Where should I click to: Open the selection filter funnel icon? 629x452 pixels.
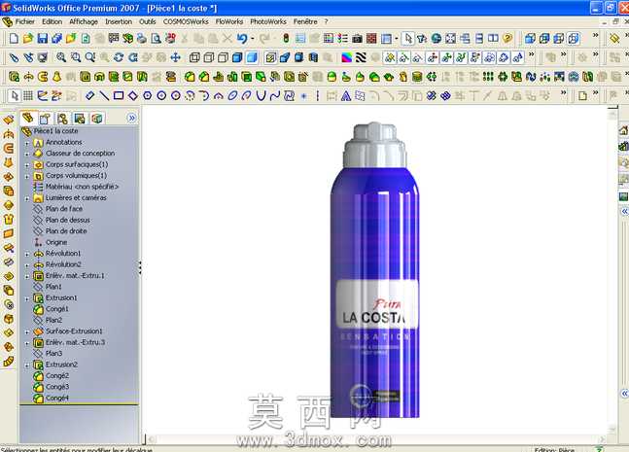(x=422, y=39)
